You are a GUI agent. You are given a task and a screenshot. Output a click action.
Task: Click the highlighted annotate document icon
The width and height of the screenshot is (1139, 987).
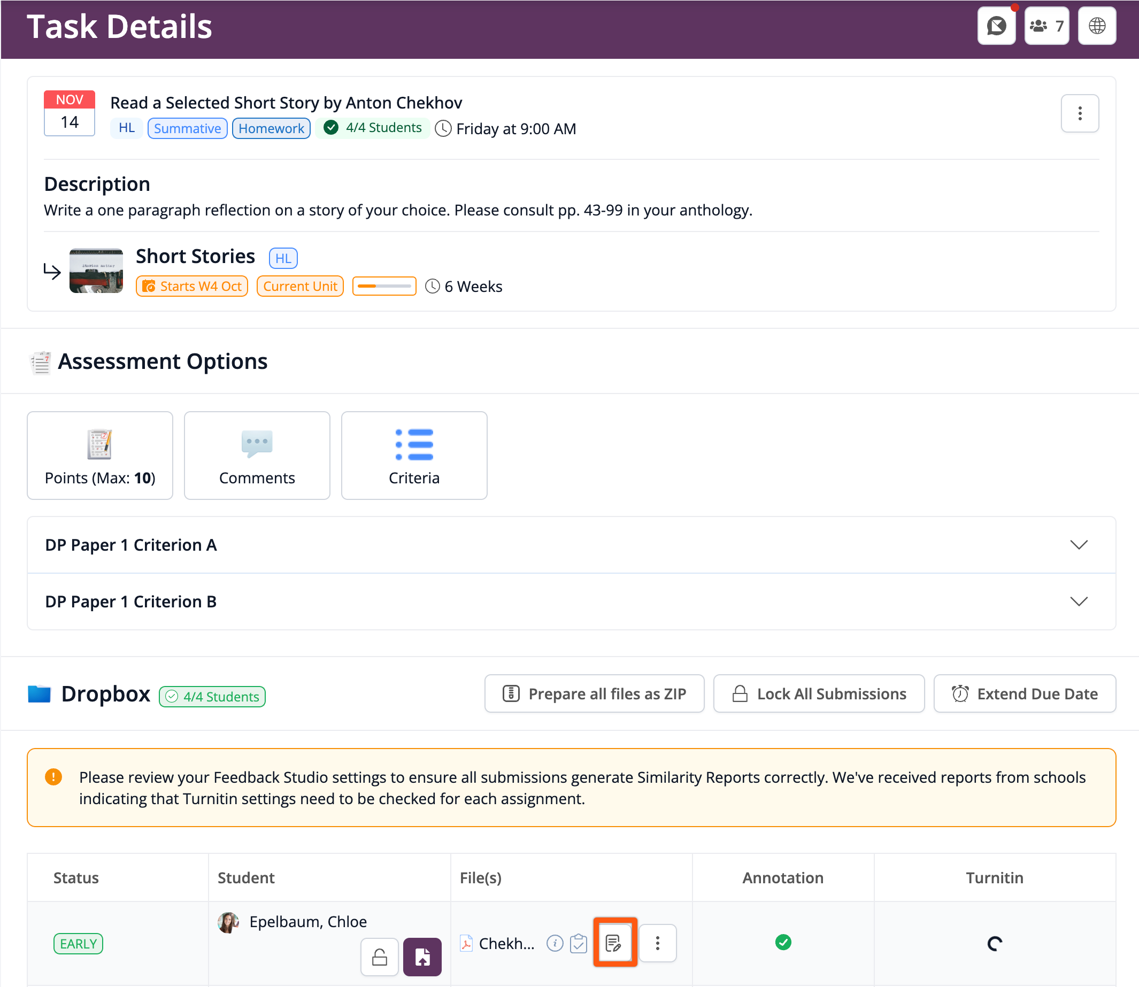click(614, 943)
